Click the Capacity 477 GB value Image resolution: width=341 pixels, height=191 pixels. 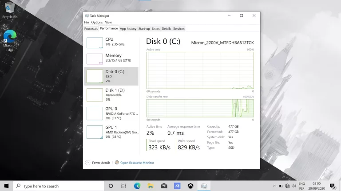234,126
